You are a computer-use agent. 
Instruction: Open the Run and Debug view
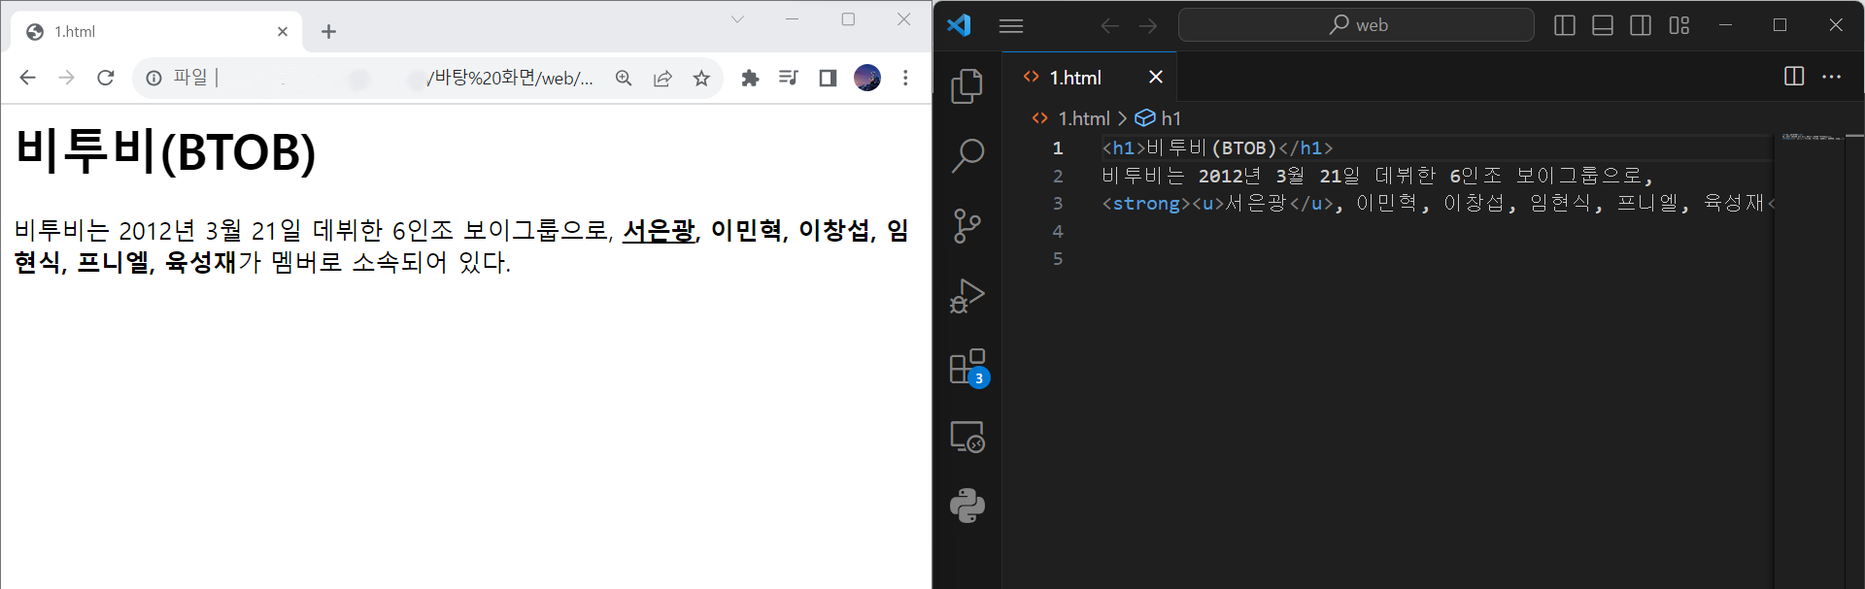click(x=967, y=296)
